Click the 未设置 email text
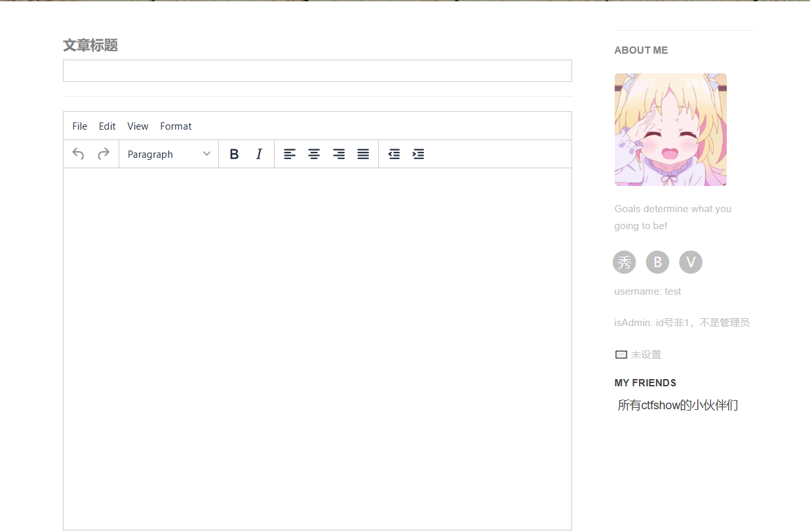Screen dimensions: 810x531 pos(646,355)
